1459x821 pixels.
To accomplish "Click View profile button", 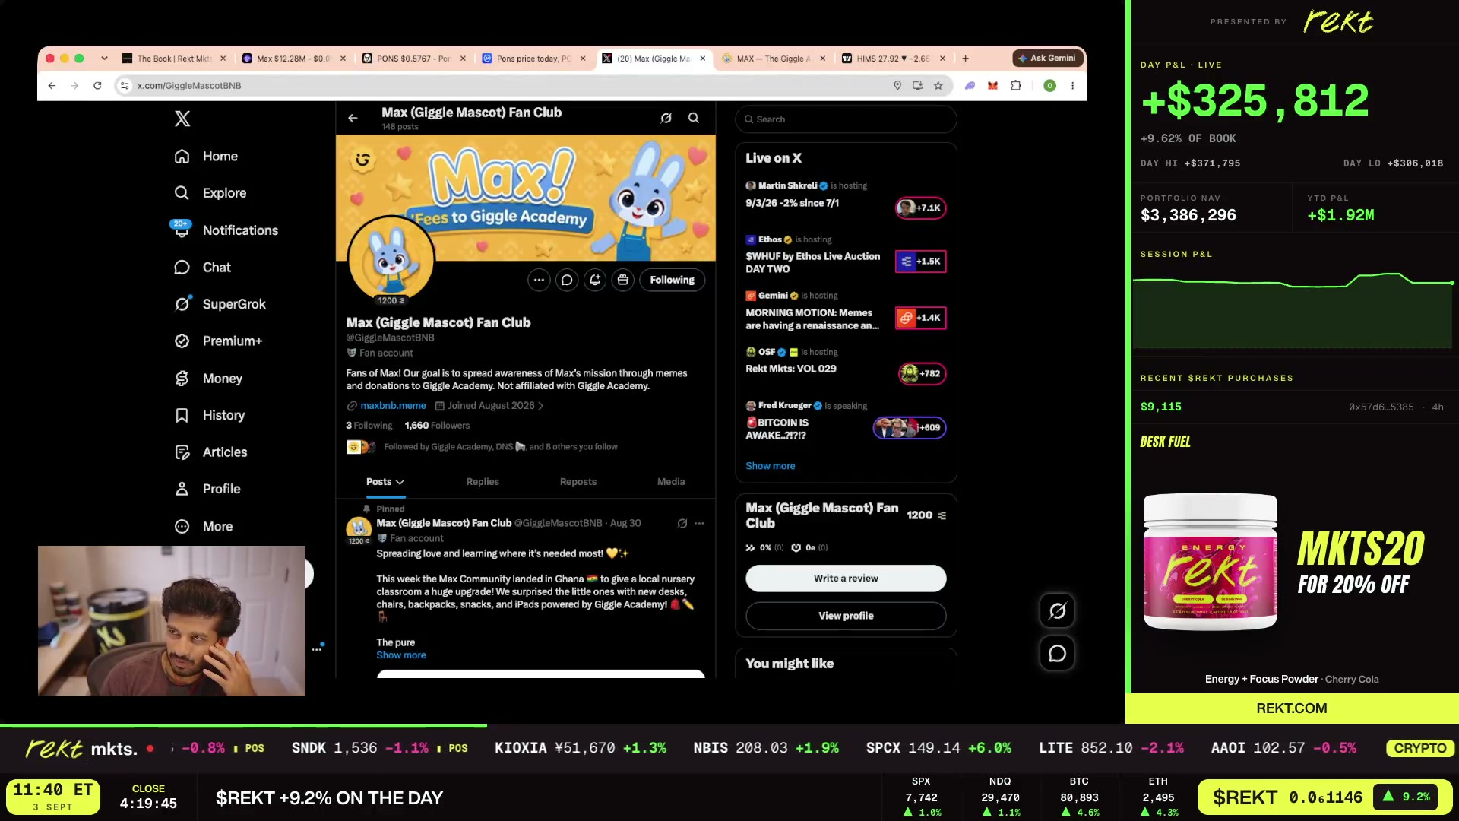I will click(x=846, y=616).
